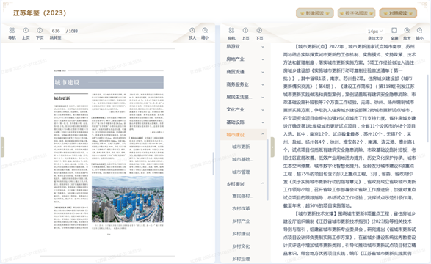
Task: Open 乡村治理 entry in sidebar
Action: pyautogui.click(x=241, y=259)
